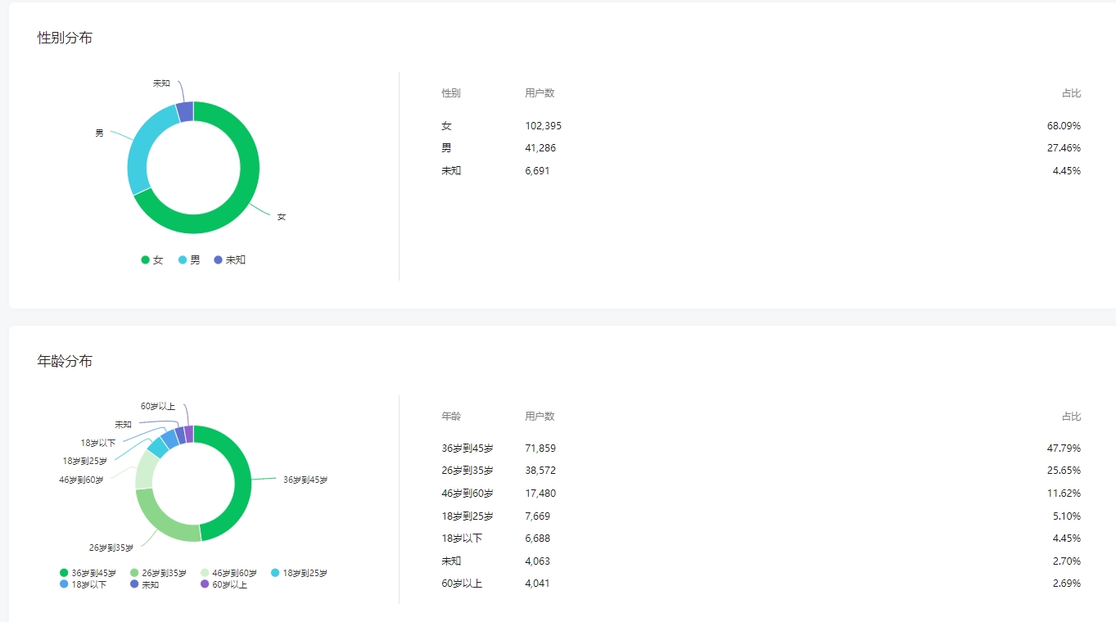Image resolution: width=1116 pixels, height=622 pixels.
Task: Click the 2.70% percentage value
Action: click(x=1067, y=561)
